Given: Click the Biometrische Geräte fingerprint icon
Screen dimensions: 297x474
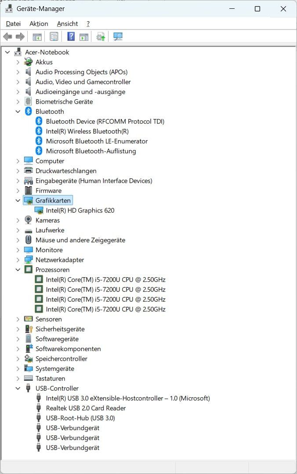Looking at the screenshot, I should (x=28, y=101).
